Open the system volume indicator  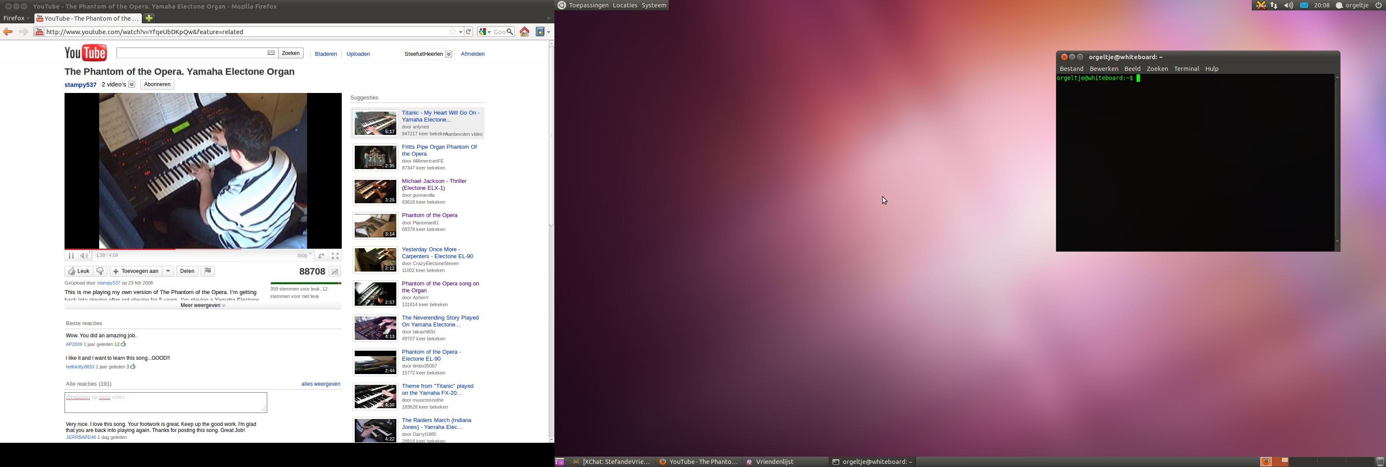1289,5
